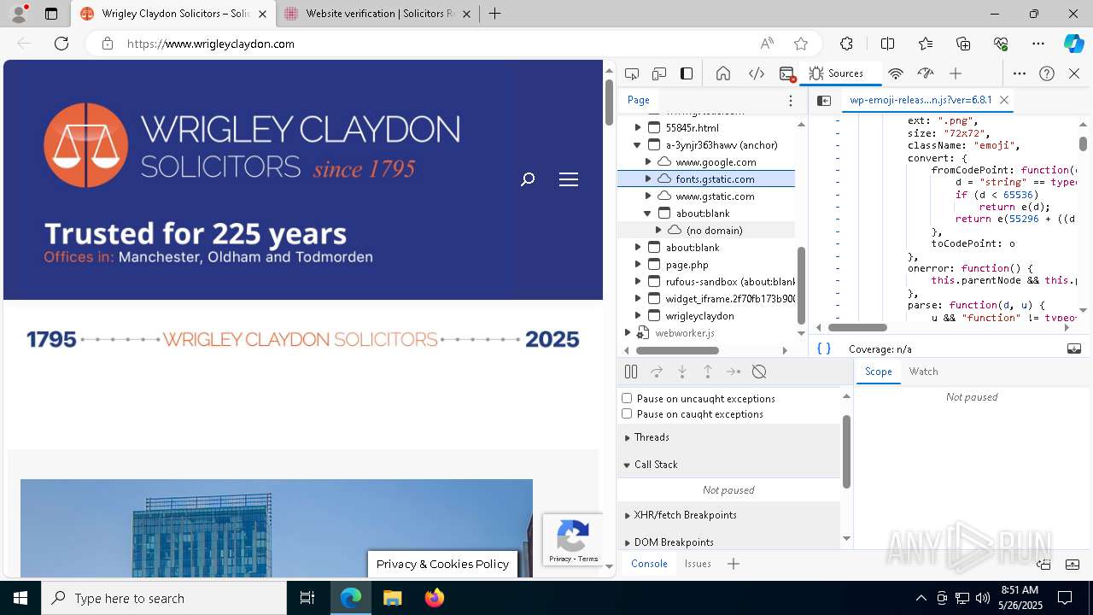Viewport: 1093px width, 615px height.
Task: Click the browser address bar URL
Action: point(211,44)
